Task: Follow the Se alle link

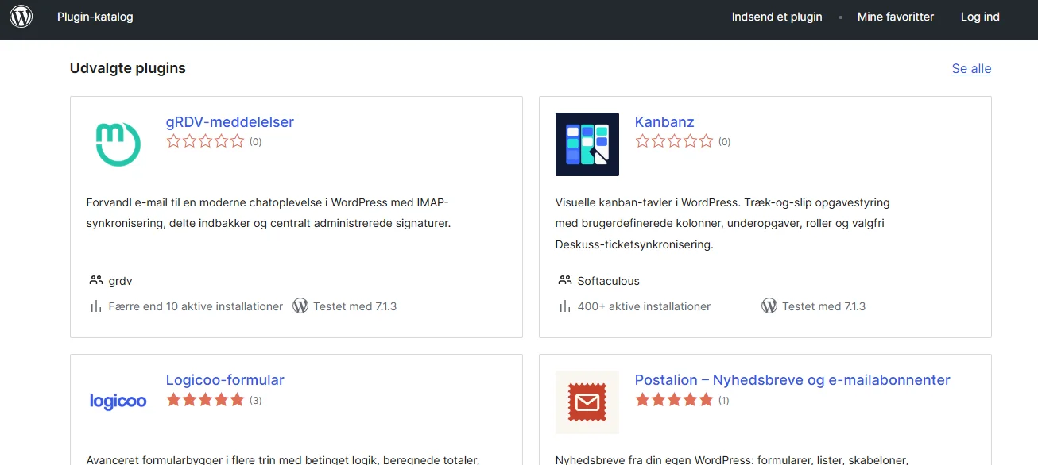Action: click(x=971, y=68)
